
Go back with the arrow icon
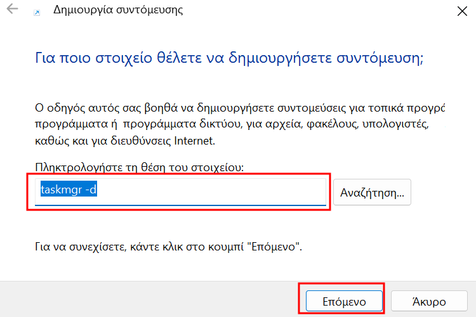(13, 9)
